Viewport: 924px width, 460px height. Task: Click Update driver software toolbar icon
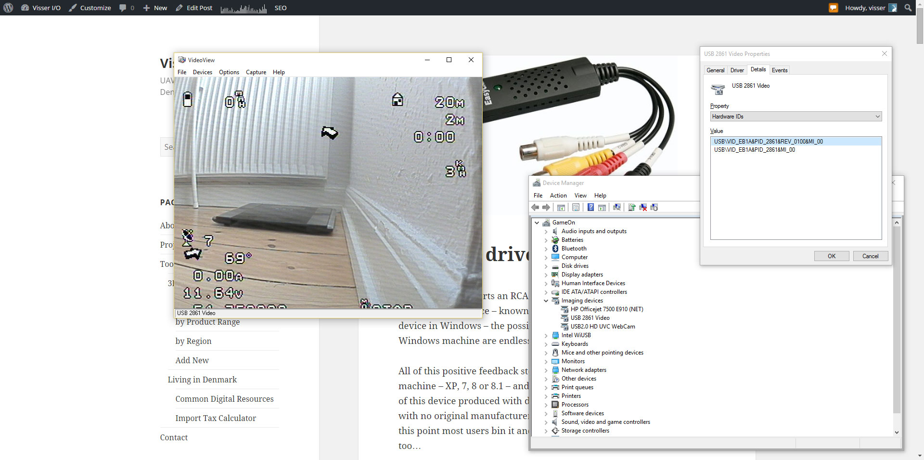tap(632, 207)
